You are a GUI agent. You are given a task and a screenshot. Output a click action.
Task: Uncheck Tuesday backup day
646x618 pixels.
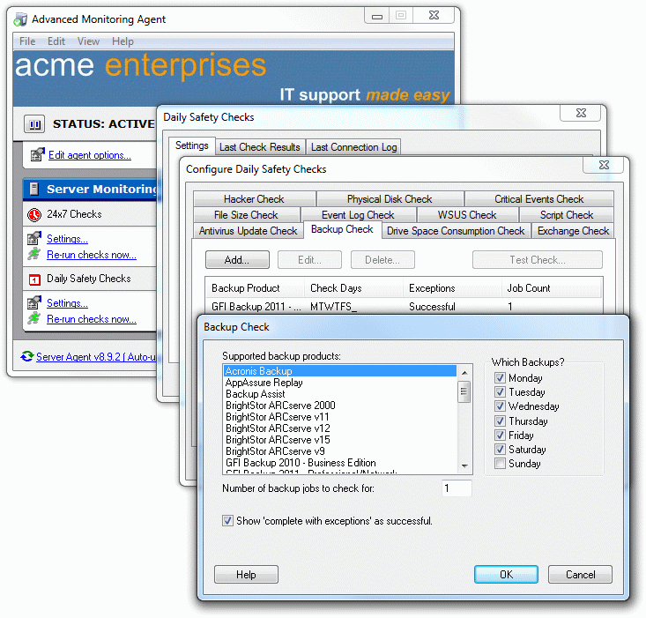pyautogui.click(x=500, y=391)
